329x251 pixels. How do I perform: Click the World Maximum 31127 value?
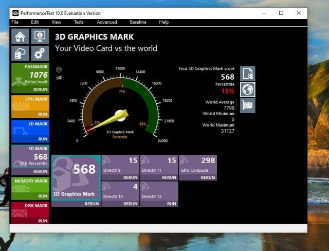tap(228, 131)
